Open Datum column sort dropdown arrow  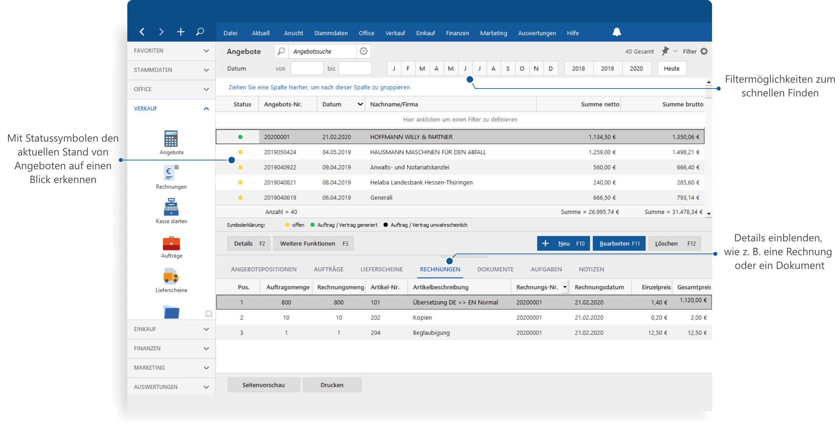360,104
